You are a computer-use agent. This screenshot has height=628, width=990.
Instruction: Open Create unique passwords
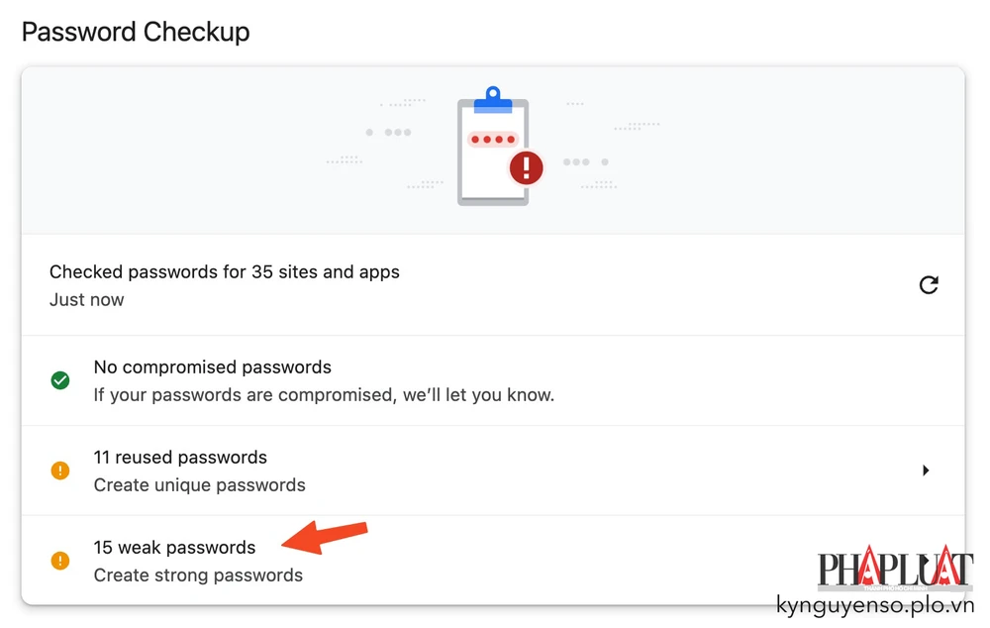point(199,484)
